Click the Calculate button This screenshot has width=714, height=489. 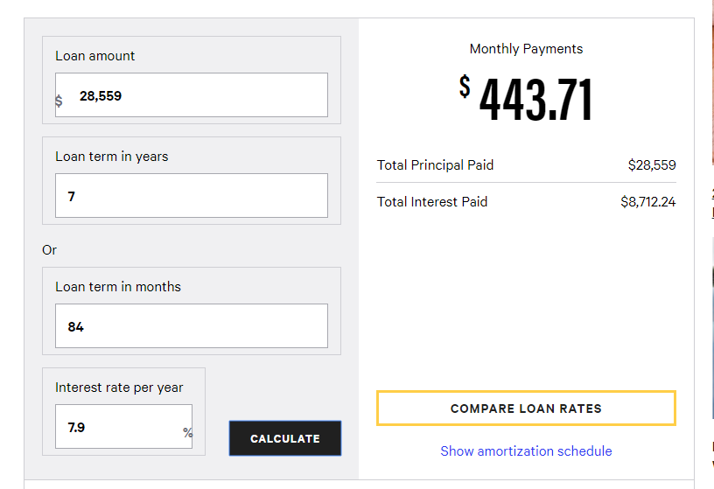[285, 438]
